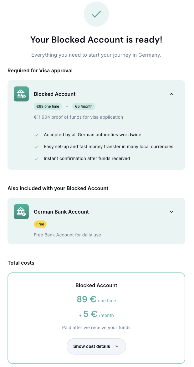
Task: Click checkmark beside easy set-up feature
Action: 36,147
